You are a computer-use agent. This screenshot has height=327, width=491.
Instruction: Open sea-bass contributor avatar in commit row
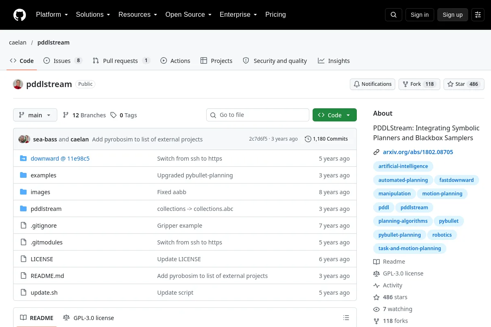pos(22,139)
